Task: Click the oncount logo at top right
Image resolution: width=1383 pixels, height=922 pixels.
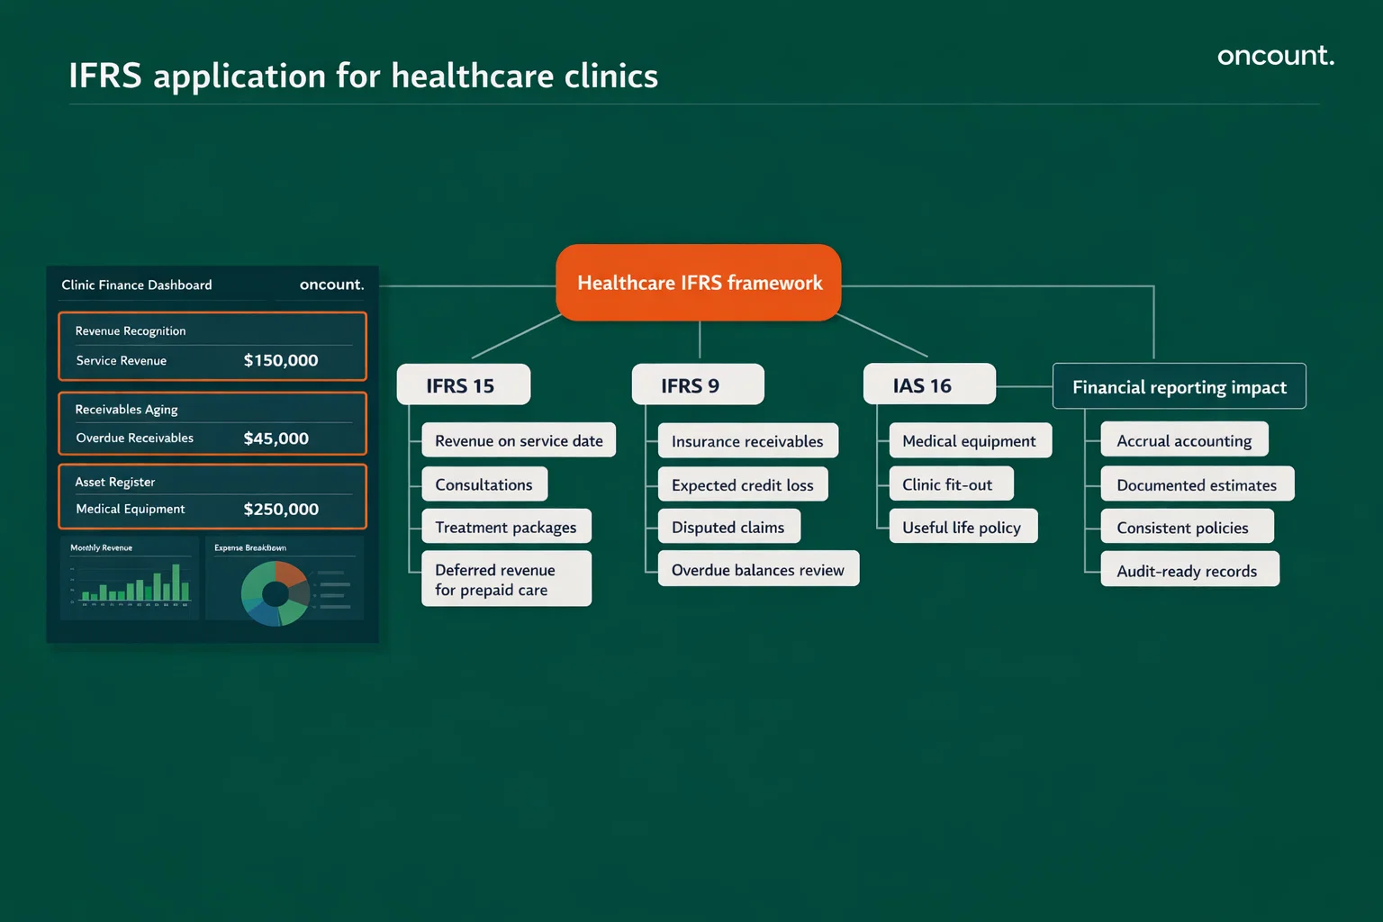Action: point(1275,55)
